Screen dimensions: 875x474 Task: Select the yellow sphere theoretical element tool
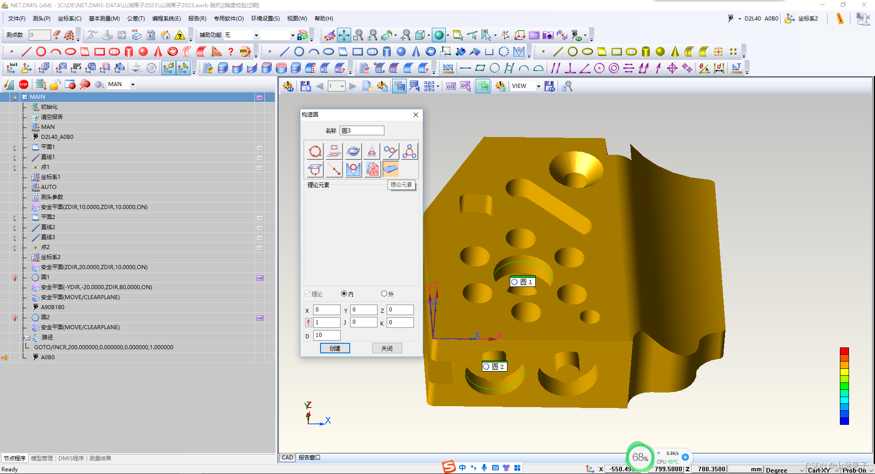point(660,51)
